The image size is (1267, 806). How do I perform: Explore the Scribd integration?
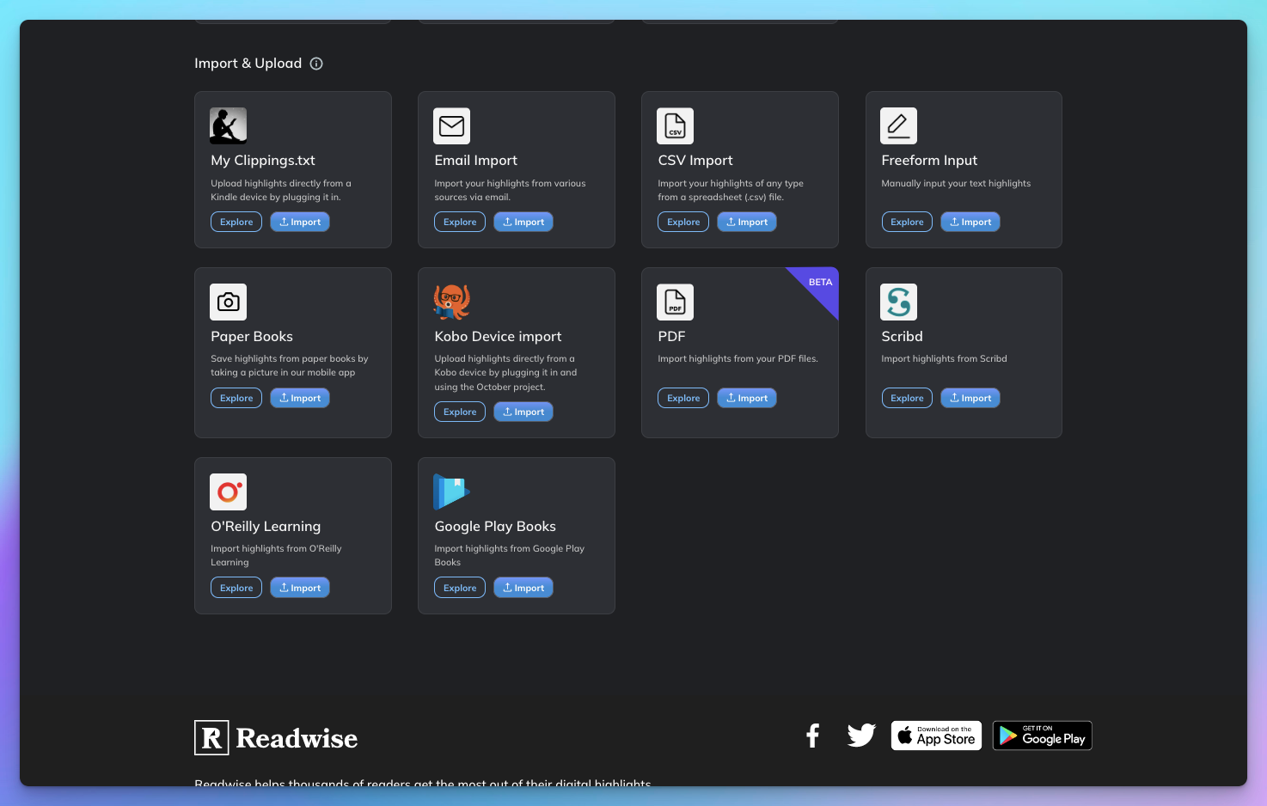pyautogui.click(x=907, y=398)
